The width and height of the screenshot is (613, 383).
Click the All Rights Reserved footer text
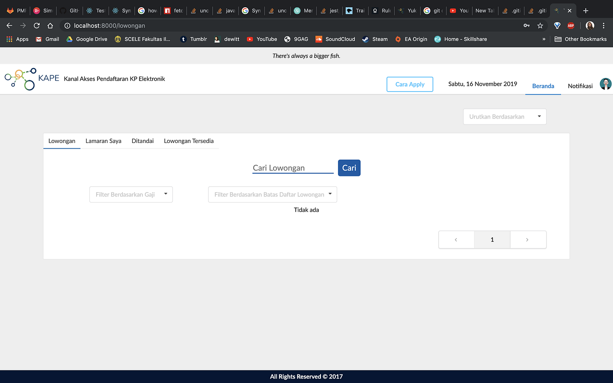[306, 376]
